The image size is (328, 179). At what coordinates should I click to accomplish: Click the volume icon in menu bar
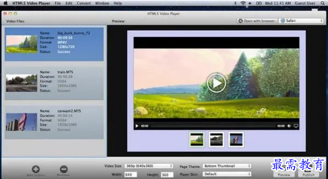[250, 3]
